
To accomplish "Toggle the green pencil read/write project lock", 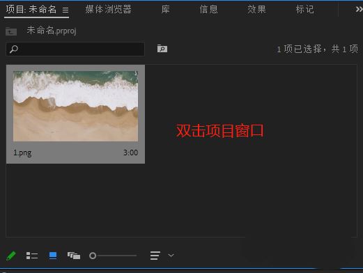I will (11, 256).
